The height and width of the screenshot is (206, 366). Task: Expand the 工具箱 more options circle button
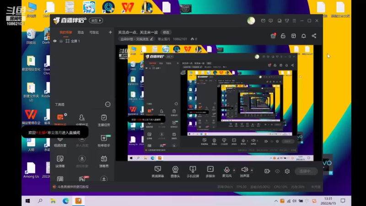click(x=108, y=104)
